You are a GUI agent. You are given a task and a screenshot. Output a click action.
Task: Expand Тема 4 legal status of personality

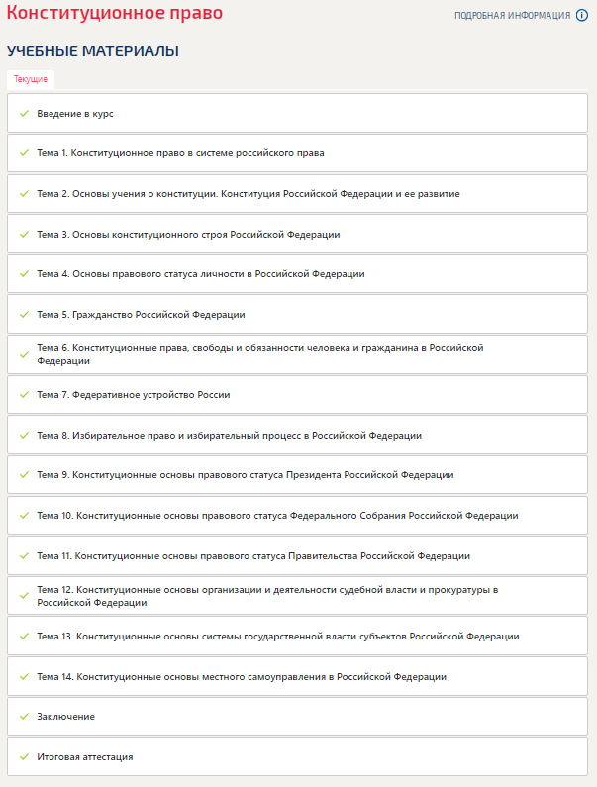(201, 274)
